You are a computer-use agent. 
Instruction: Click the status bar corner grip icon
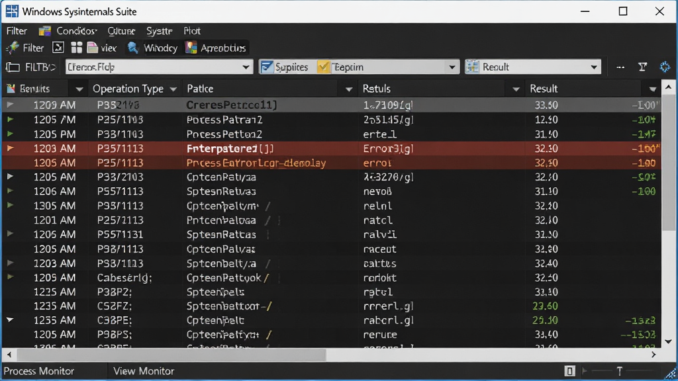(671, 373)
